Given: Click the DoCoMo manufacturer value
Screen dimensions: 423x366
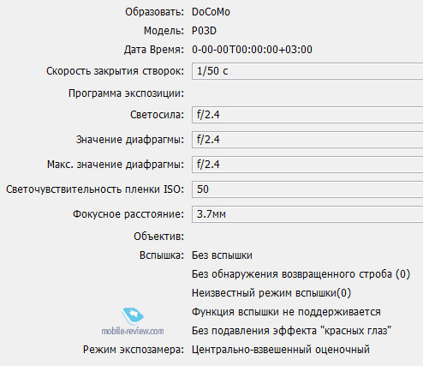Looking at the screenshot, I should coord(211,12).
